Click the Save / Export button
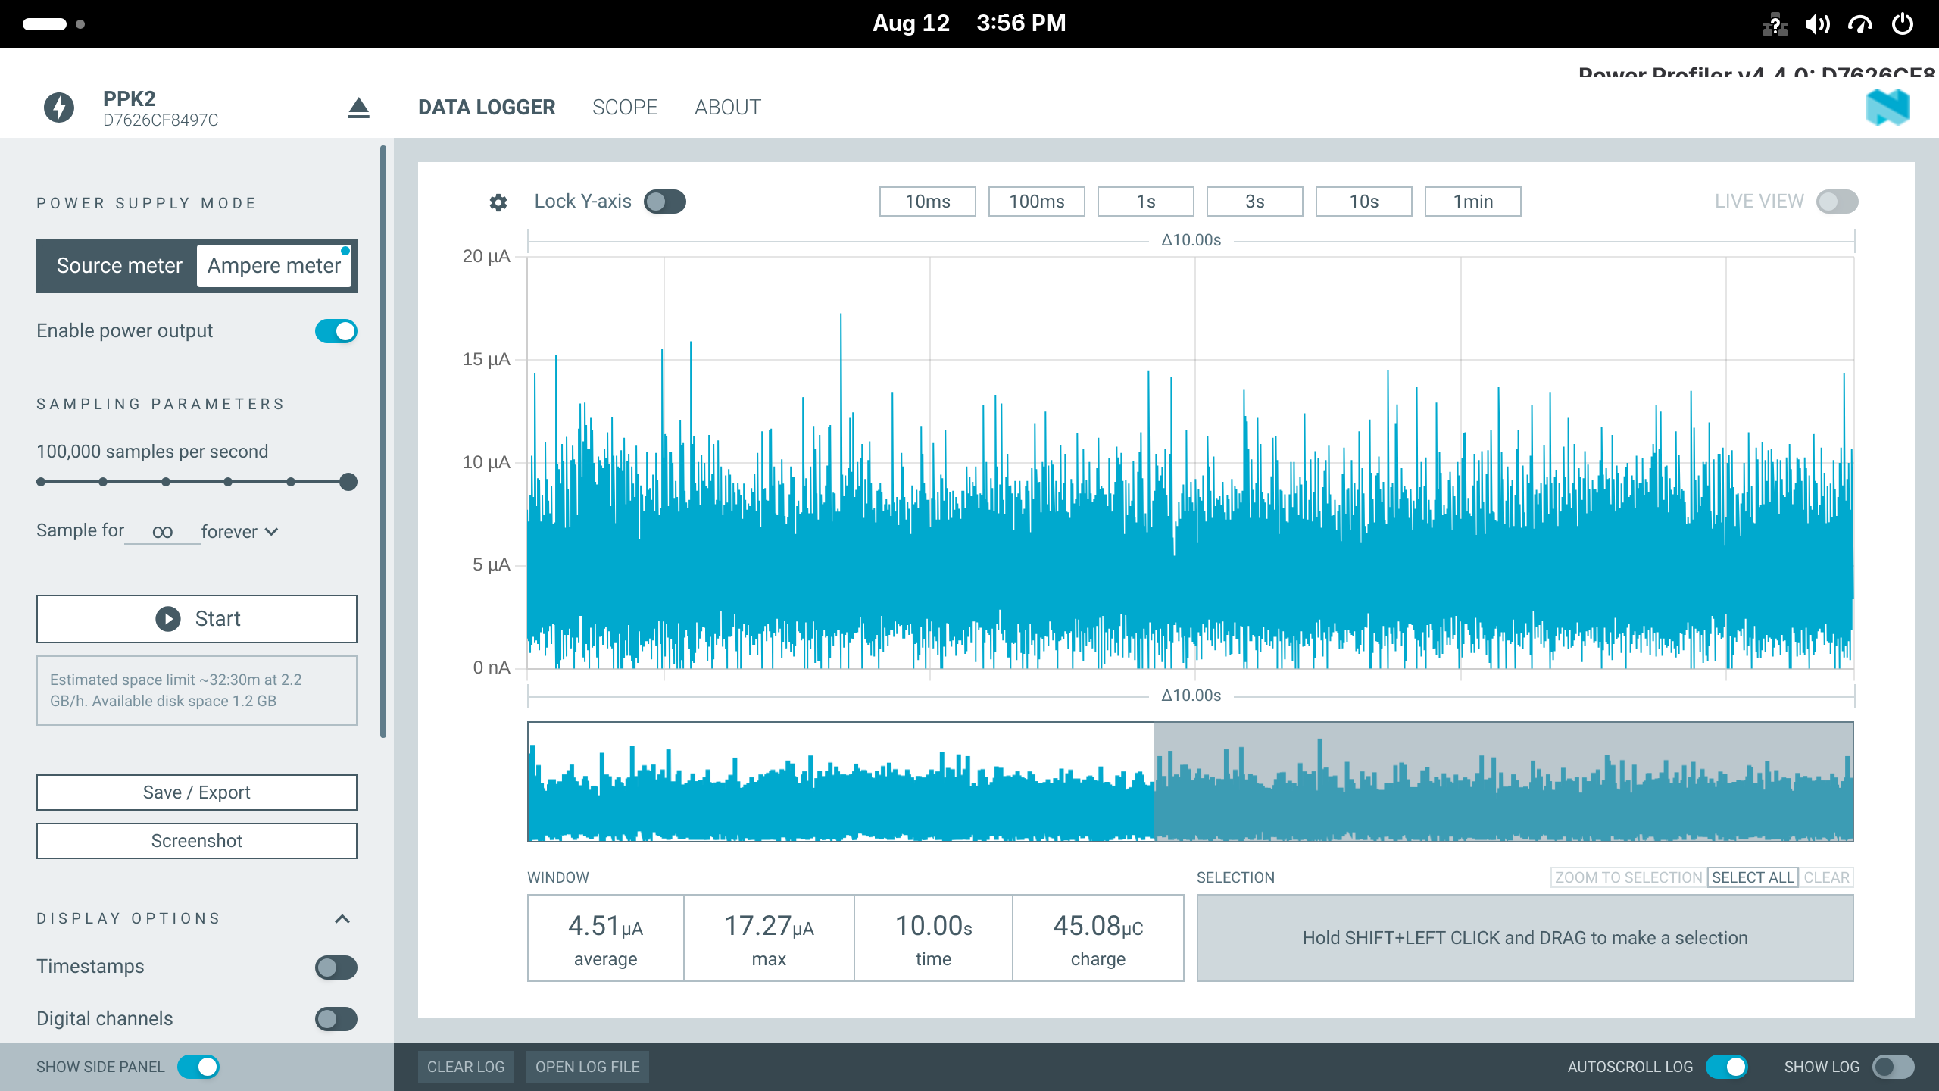Screen dimensions: 1939x1091 (x=197, y=792)
